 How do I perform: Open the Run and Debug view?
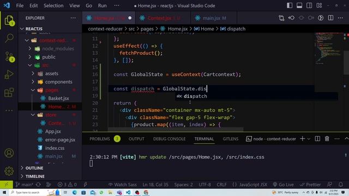click(9, 75)
